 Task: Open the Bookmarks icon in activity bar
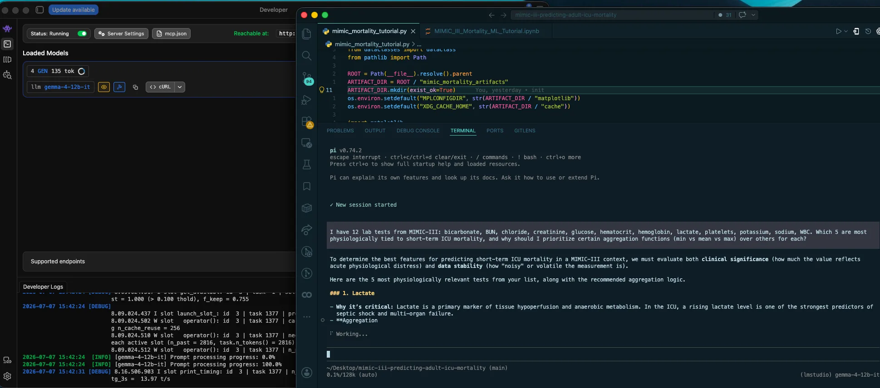tap(307, 186)
